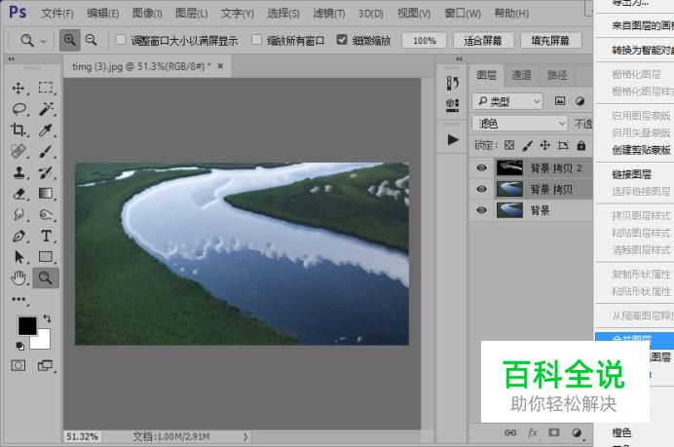Open the 文件(F) menu

[57, 14]
